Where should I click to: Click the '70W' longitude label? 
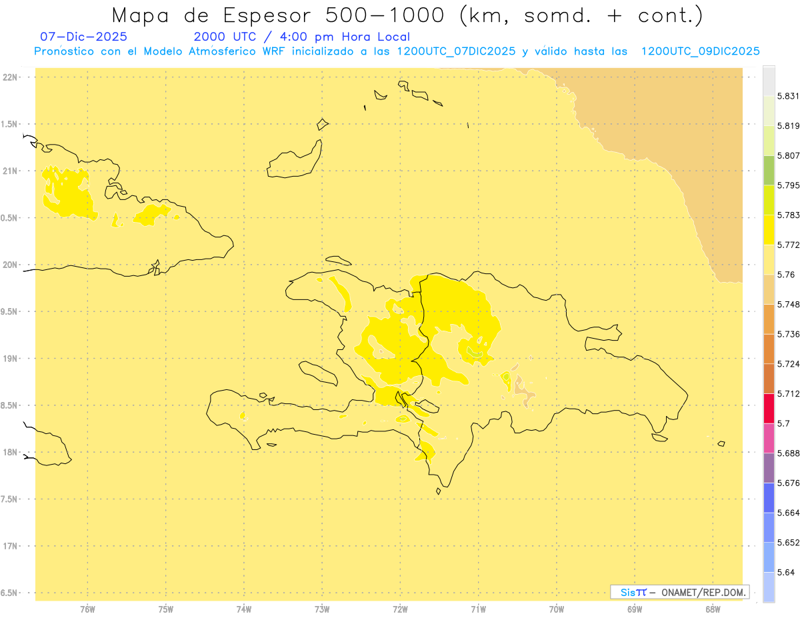tap(557, 609)
